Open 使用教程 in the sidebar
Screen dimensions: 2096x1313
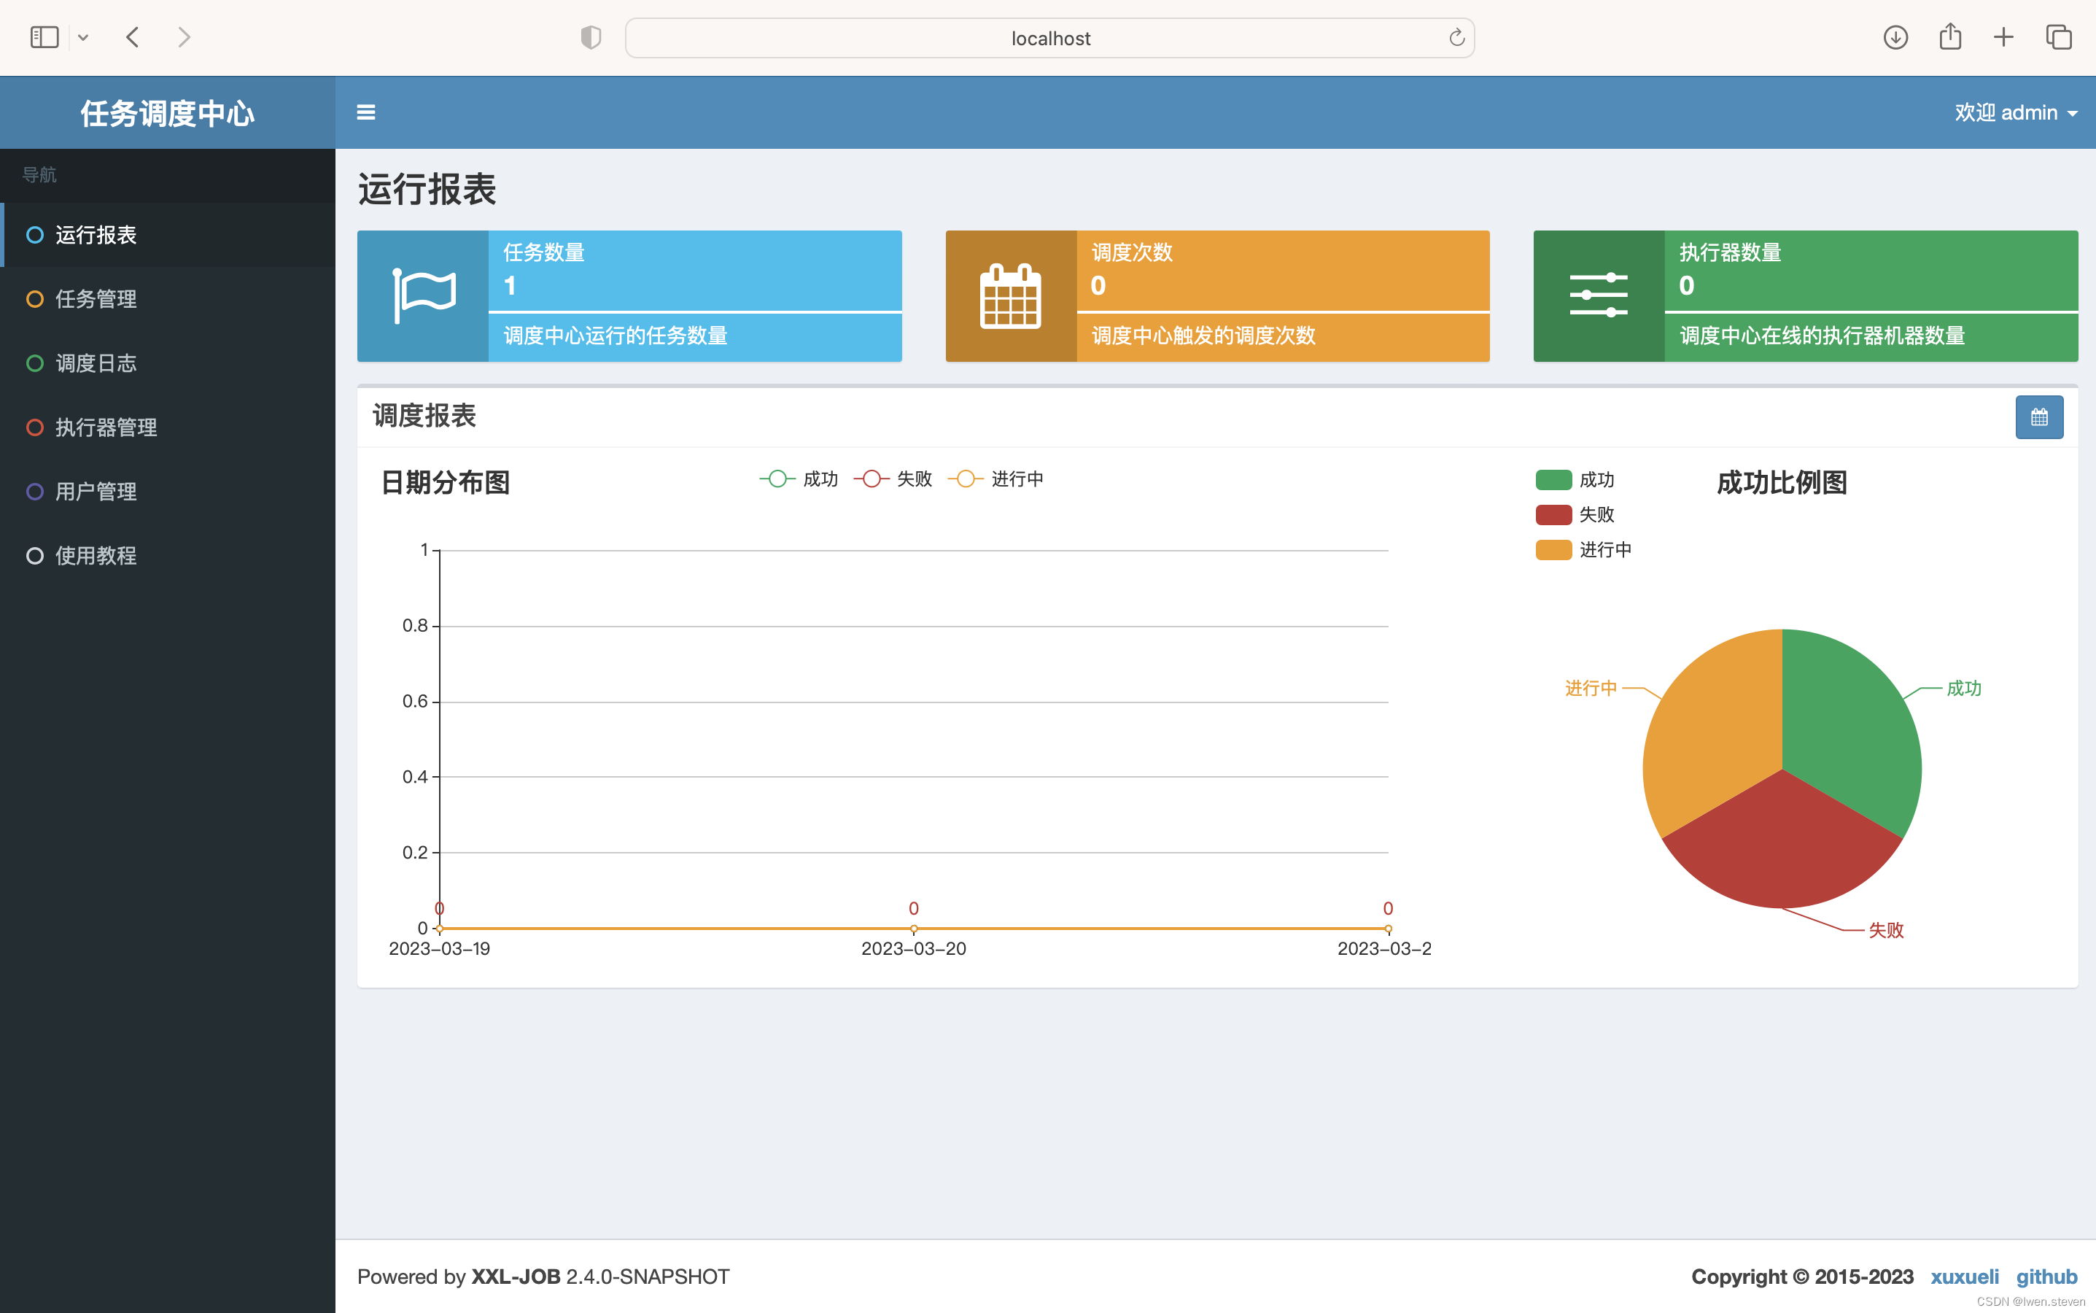[x=168, y=556]
